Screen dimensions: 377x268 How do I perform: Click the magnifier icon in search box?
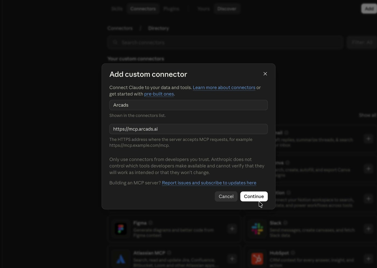click(x=115, y=42)
